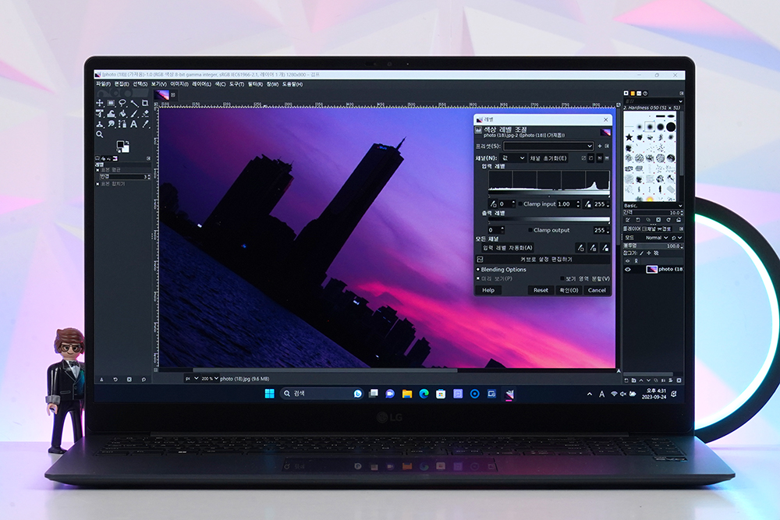Enable the Clamp input checkbox

(x=520, y=203)
